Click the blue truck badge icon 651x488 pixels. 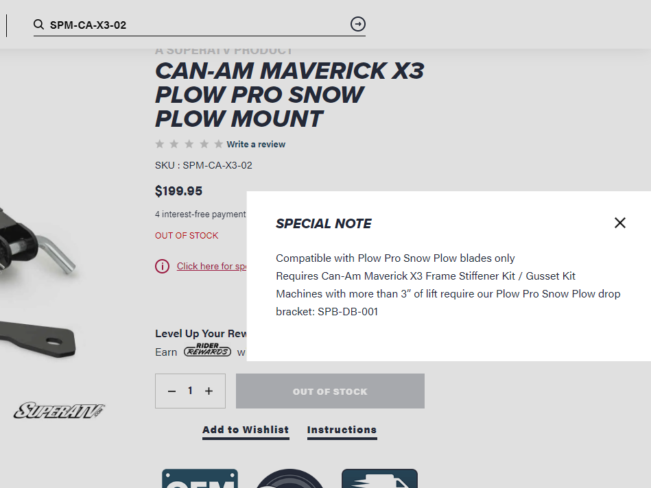379,479
